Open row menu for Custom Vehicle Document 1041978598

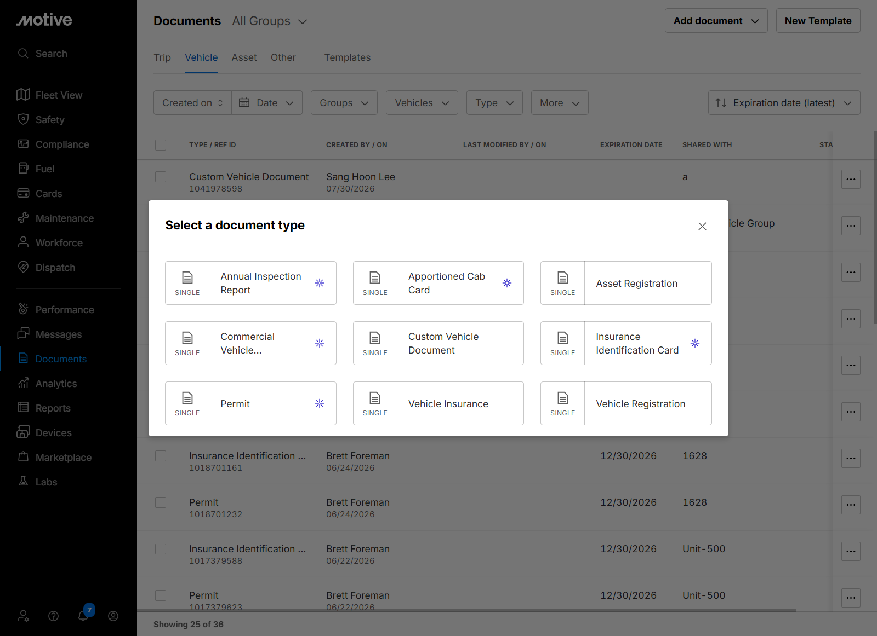click(x=851, y=179)
